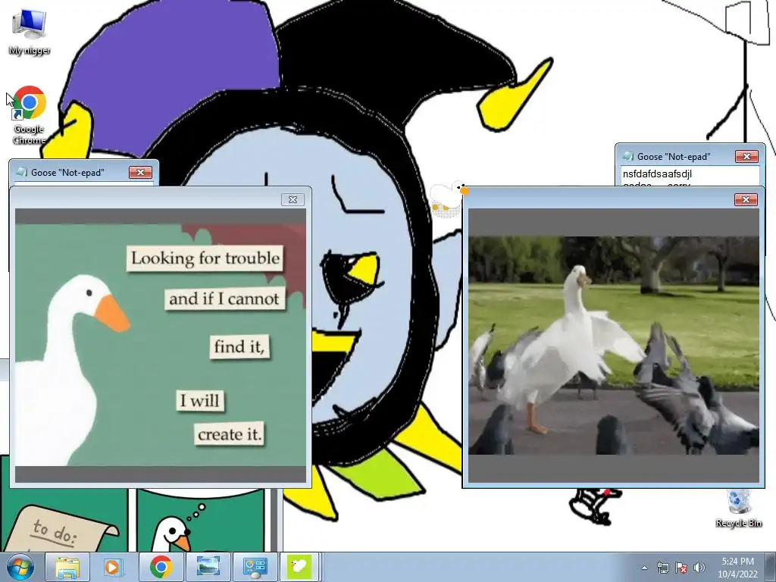Select the Recycle Bin desktop icon
This screenshot has height=582, width=776.
pos(738,508)
